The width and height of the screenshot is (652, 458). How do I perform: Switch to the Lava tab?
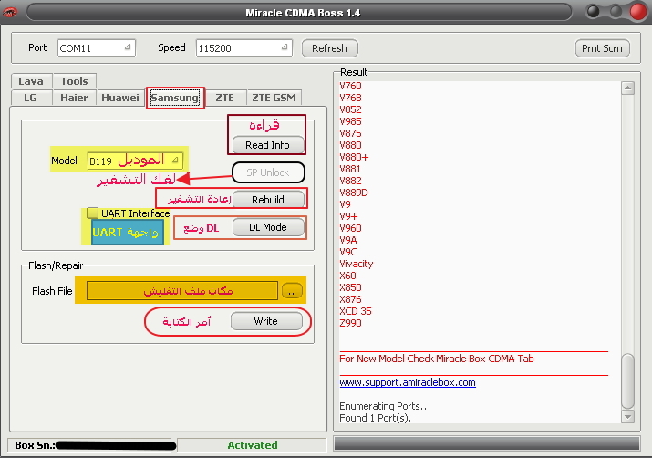(31, 81)
